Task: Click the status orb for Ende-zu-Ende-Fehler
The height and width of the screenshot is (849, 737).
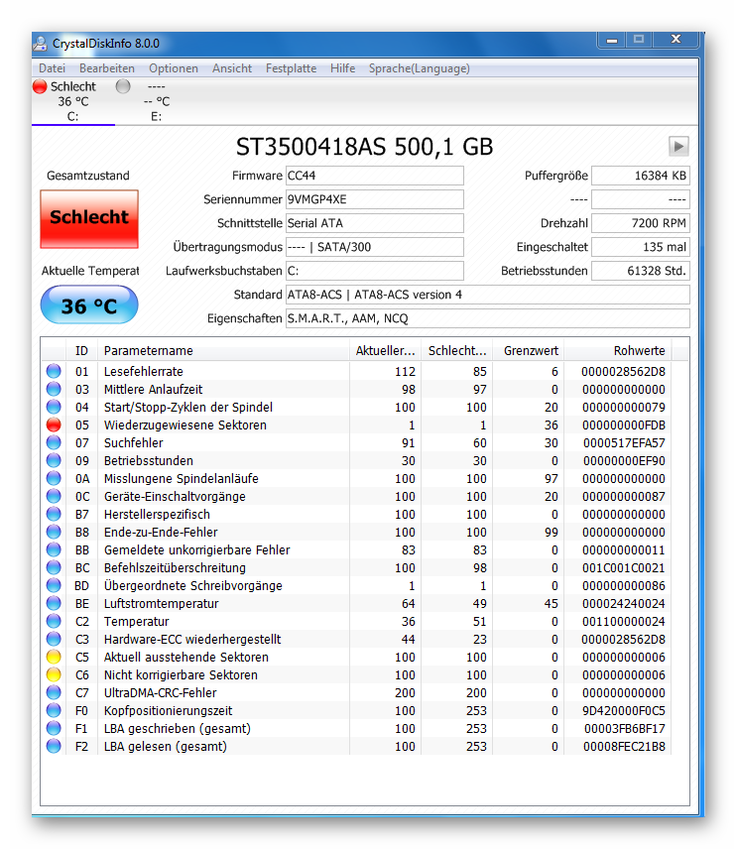Action: [x=54, y=532]
